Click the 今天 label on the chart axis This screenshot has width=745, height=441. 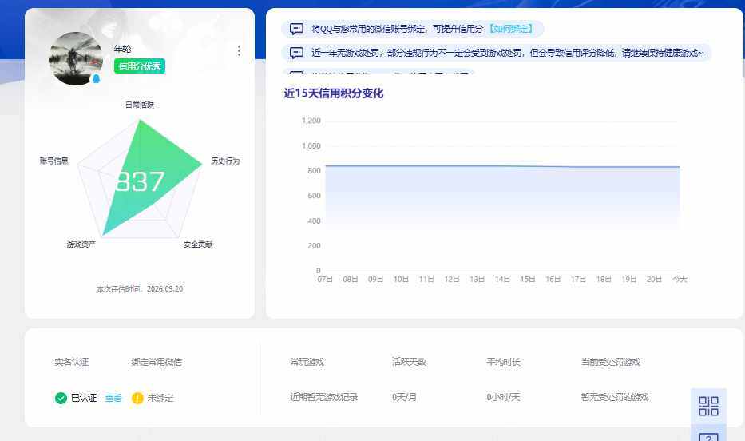pos(680,279)
